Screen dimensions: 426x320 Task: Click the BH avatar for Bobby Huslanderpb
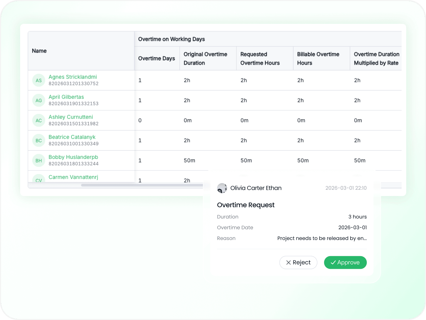pyautogui.click(x=39, y=161)
